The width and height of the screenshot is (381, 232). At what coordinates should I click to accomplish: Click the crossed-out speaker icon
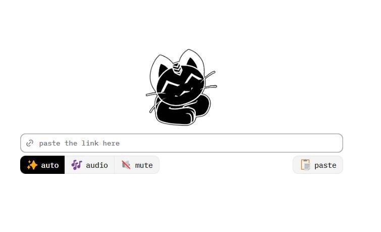pos(126,165)
